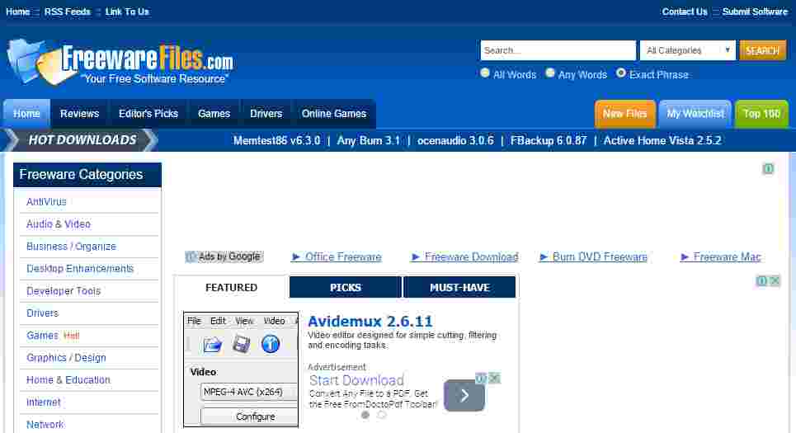
Task: Open the Avidemux 2.6.11 title link
Action: tap(370, 322)
